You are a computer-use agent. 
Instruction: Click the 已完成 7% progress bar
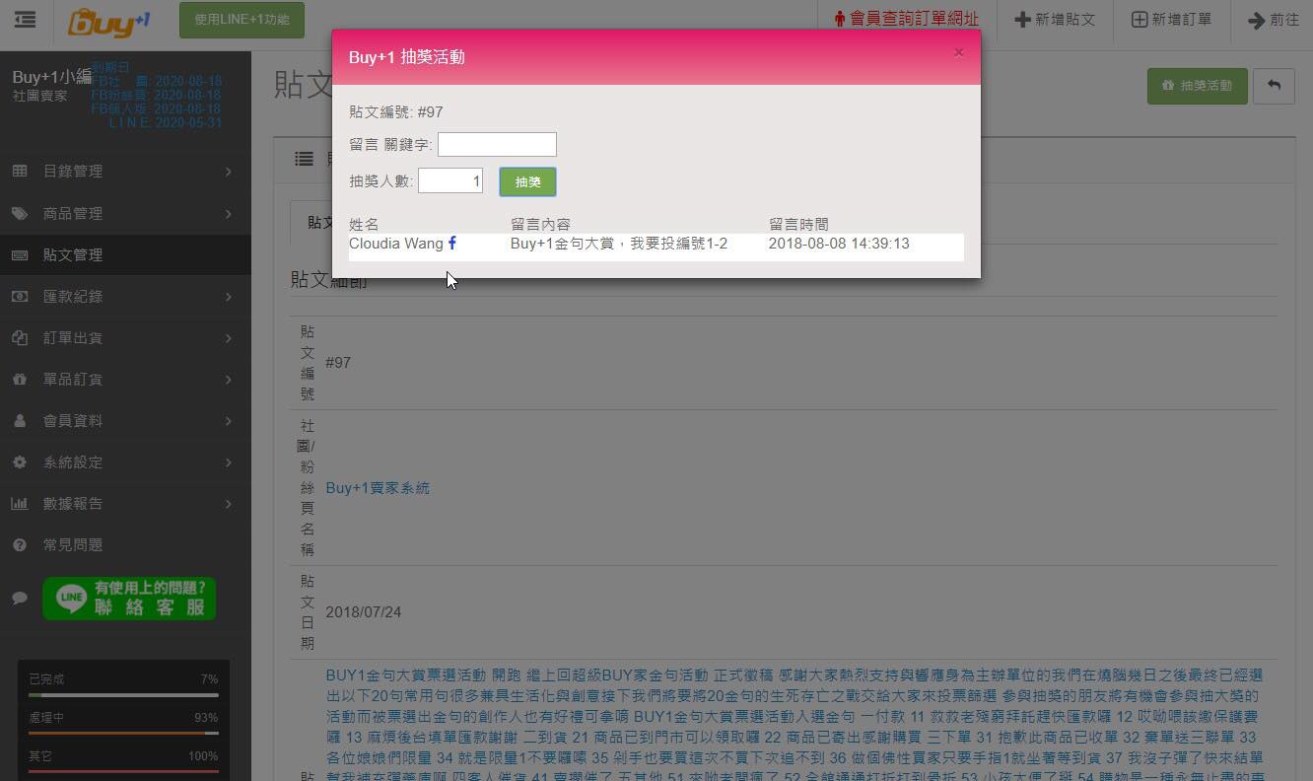pos(123,695)
